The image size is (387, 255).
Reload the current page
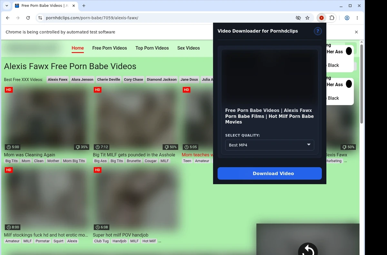(28, 18)
